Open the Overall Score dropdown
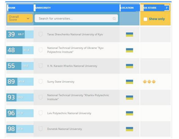This screenshot has width=179, height=139. [x=20, y=18]
